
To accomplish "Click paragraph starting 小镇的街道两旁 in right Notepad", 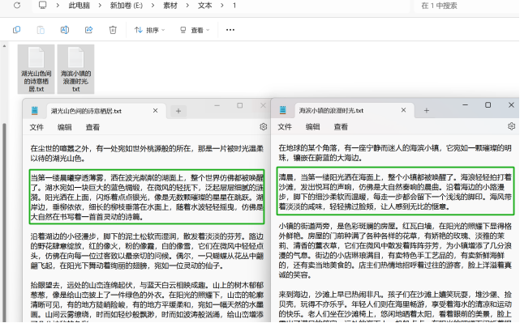I will pyautogui.click(x=395, y=250).
